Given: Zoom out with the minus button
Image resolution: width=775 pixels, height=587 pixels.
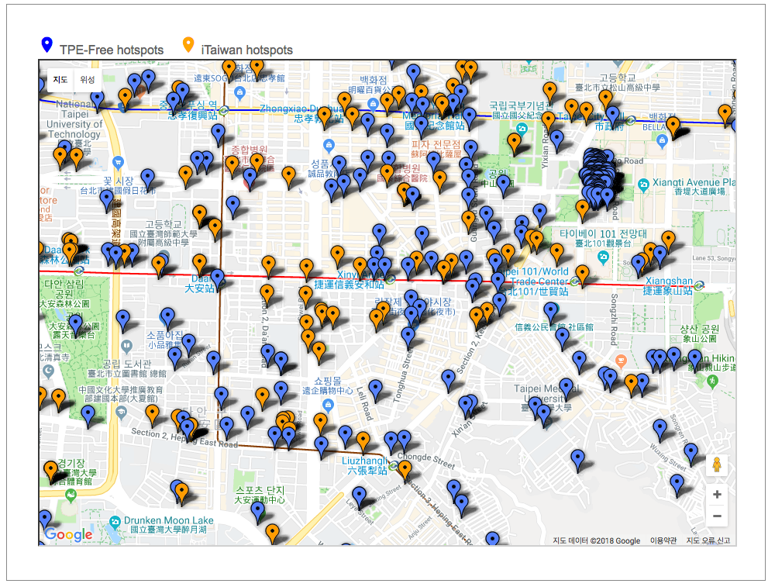Looking at the screenshot, I should (x=717, y=516).
